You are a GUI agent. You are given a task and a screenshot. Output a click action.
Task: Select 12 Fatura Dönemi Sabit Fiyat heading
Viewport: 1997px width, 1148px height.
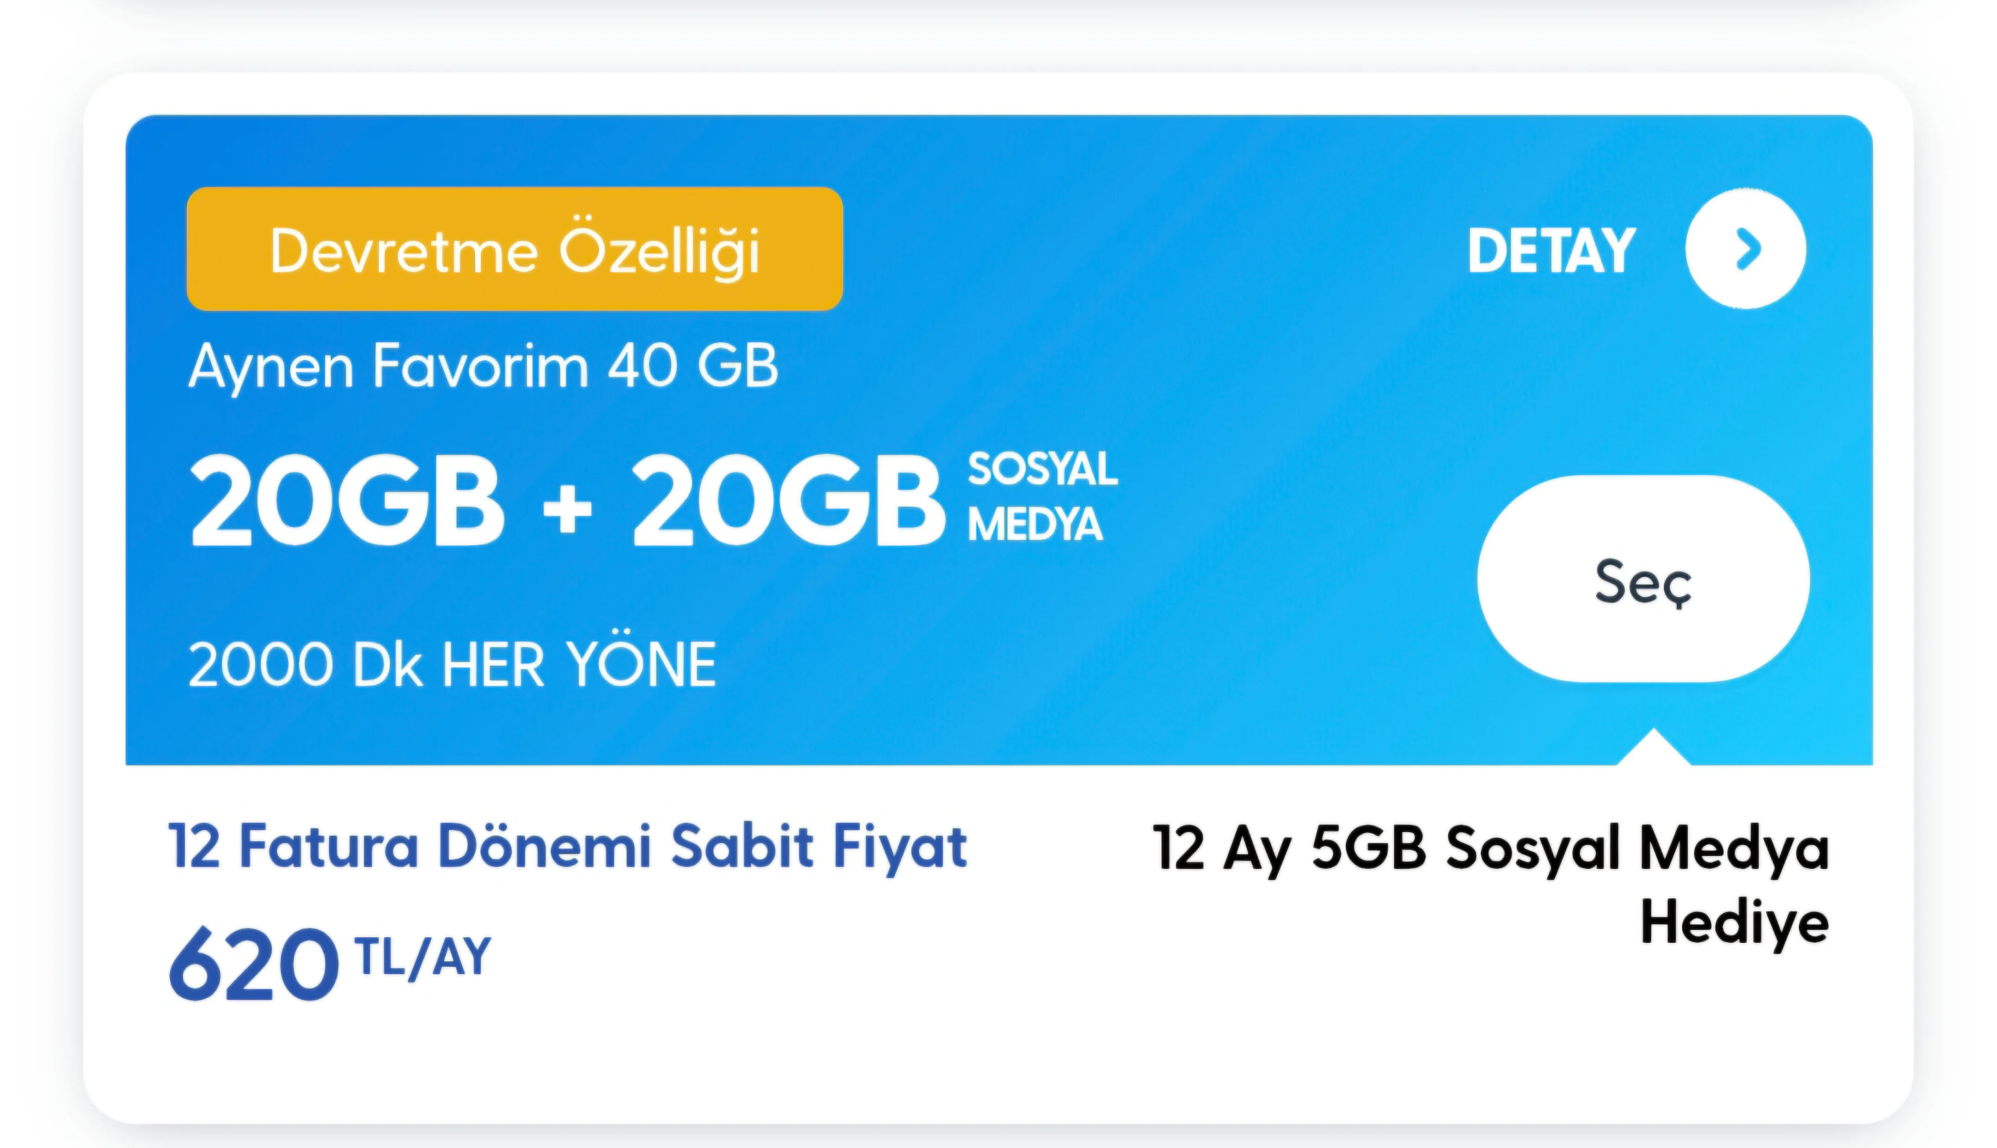pos(568,846)
